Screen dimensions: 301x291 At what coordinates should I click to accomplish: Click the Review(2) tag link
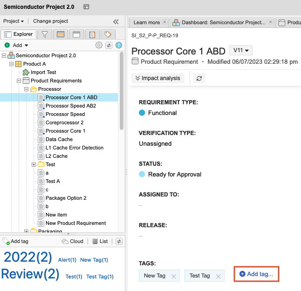[30, 274]
